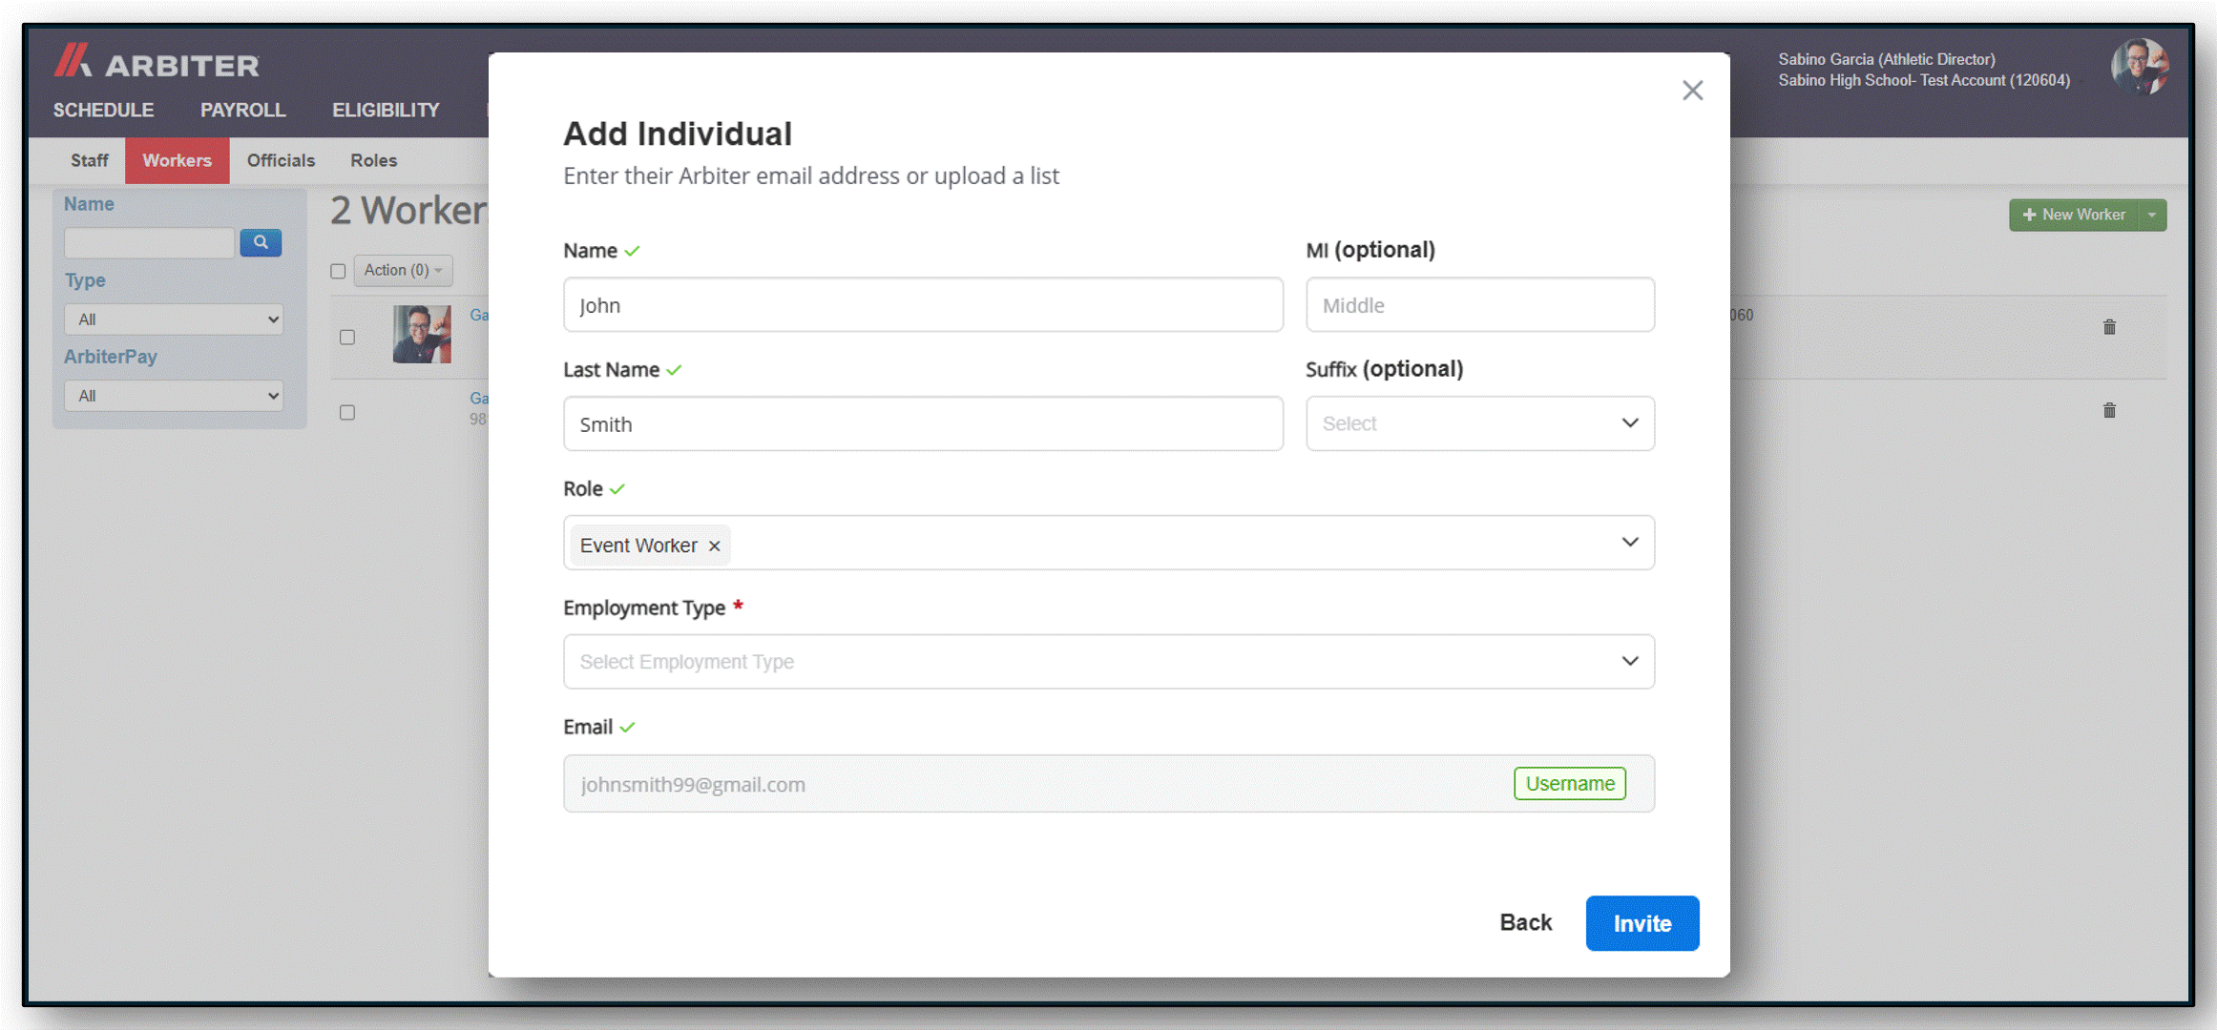Open the PAYROLL menu
The height and width of the screenshot is (1030, 2217).
click(242, 110)
